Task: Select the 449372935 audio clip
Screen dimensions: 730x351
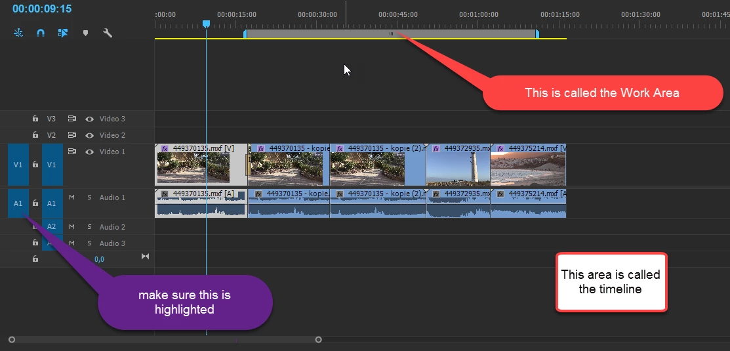Action: tap(458, 203)
